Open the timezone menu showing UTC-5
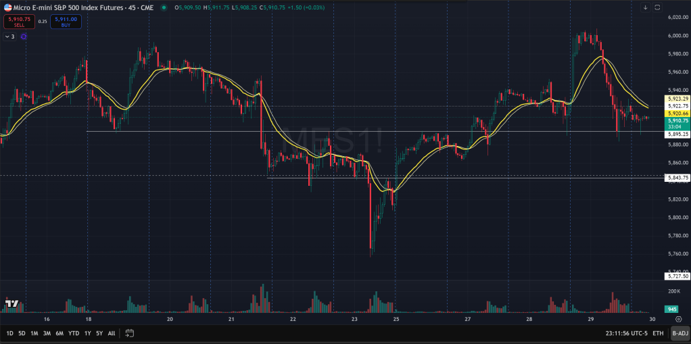The width and height of the screenshot is (691, 344). [627, 333]
